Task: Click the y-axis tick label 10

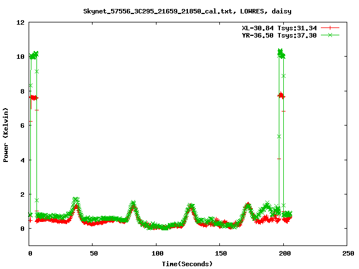Action: pos(20,57)
